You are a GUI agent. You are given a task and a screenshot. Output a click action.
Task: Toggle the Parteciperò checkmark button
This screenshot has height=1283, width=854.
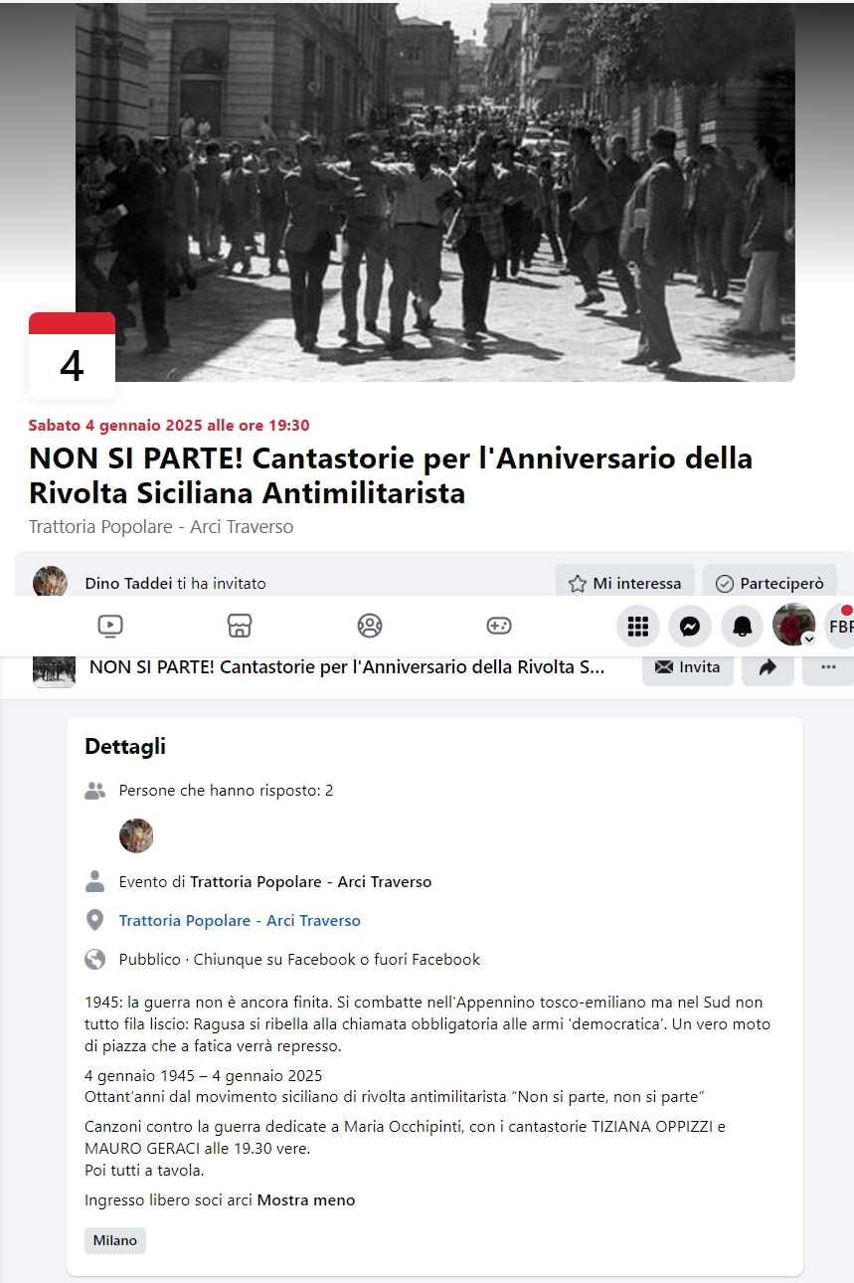click(770, 584)
